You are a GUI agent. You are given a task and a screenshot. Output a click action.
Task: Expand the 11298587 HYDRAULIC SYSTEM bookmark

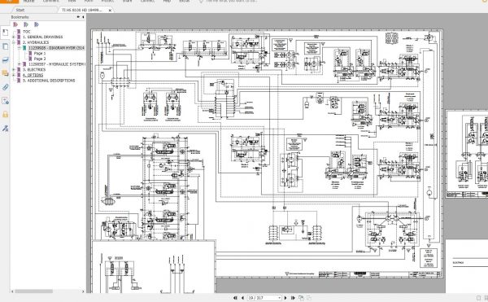point(20,64)
